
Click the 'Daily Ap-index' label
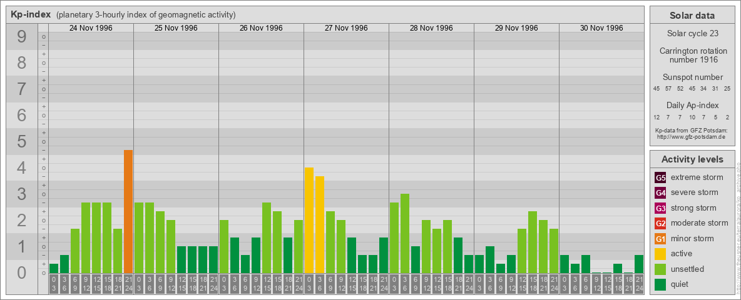click(692, 105)
